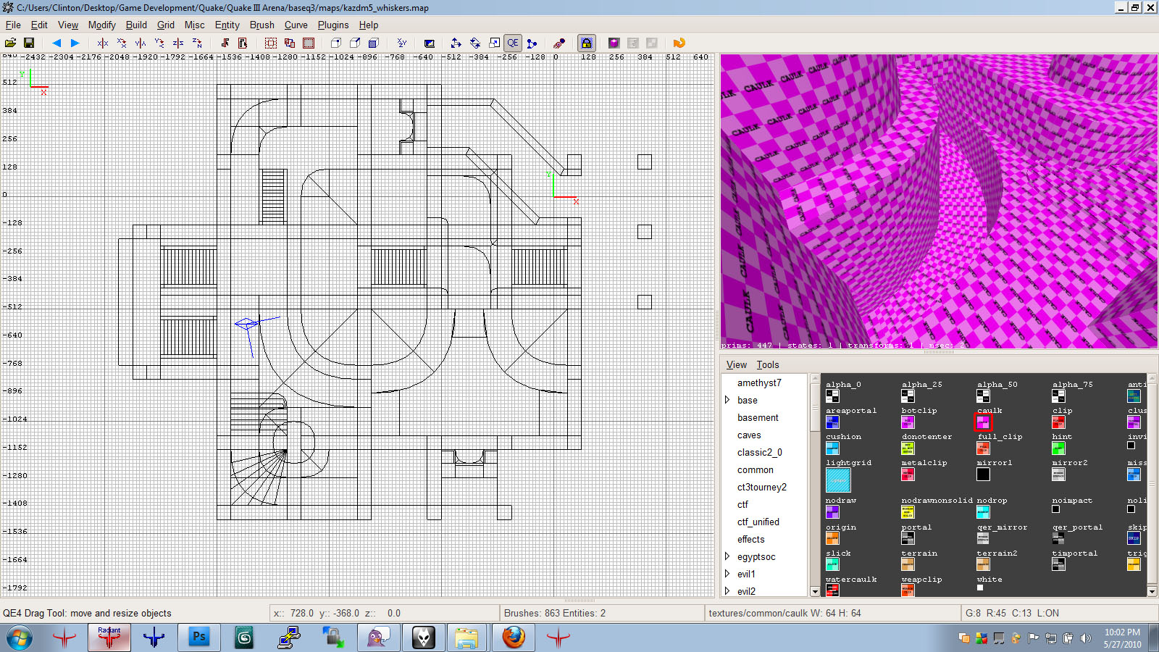Screen dimensions: 1159x652
Task: Open the Build menu
Action: 136,25
